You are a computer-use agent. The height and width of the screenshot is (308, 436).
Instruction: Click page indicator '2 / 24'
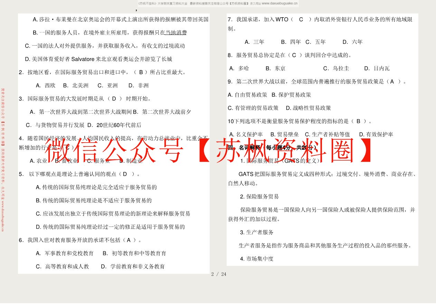pyautogui.click(x=219, y=274)
